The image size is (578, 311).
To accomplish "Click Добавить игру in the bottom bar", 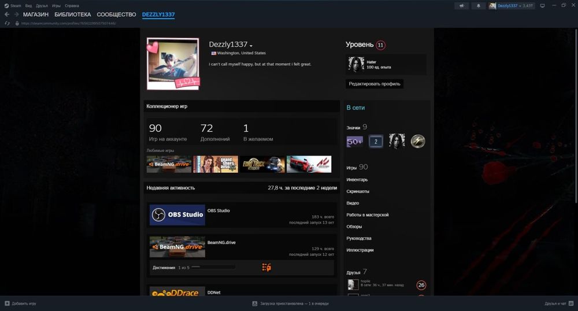I will coord(24,303).
